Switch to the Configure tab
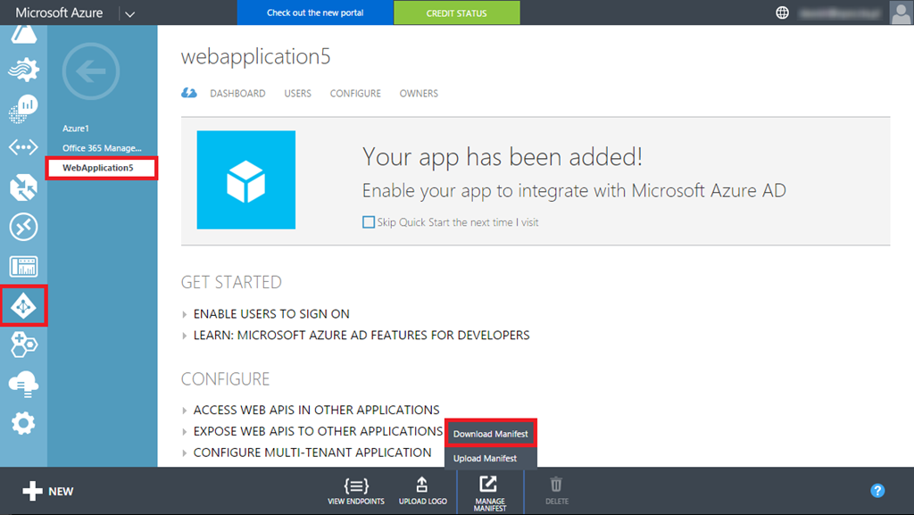This screenshot has height=515, width=914. (355, 94)
